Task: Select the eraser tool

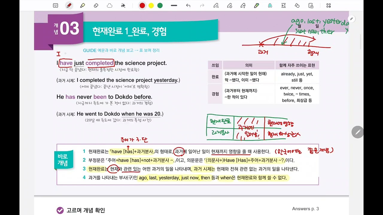Action: tap(96, 5)
